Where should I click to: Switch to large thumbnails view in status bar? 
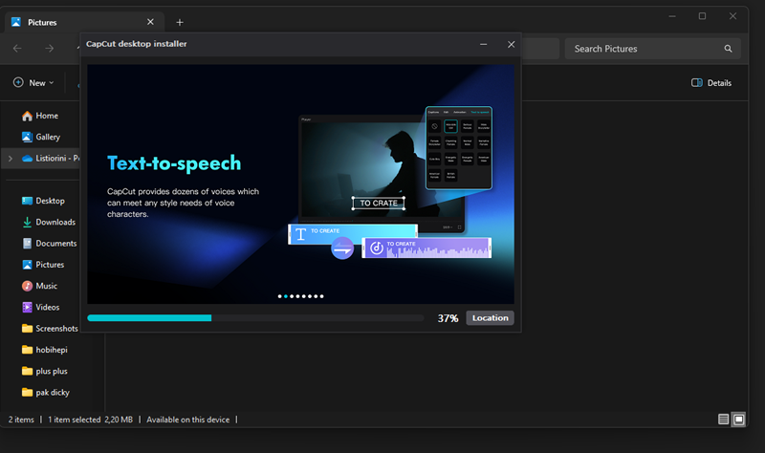coord(738,420)
